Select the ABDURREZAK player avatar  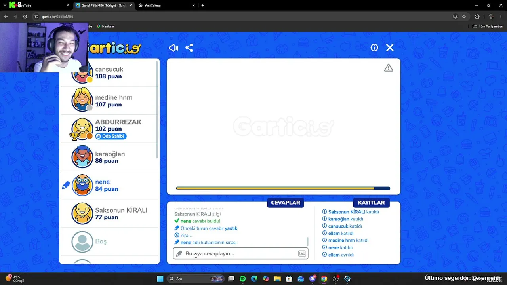click(x=82, y=129)
